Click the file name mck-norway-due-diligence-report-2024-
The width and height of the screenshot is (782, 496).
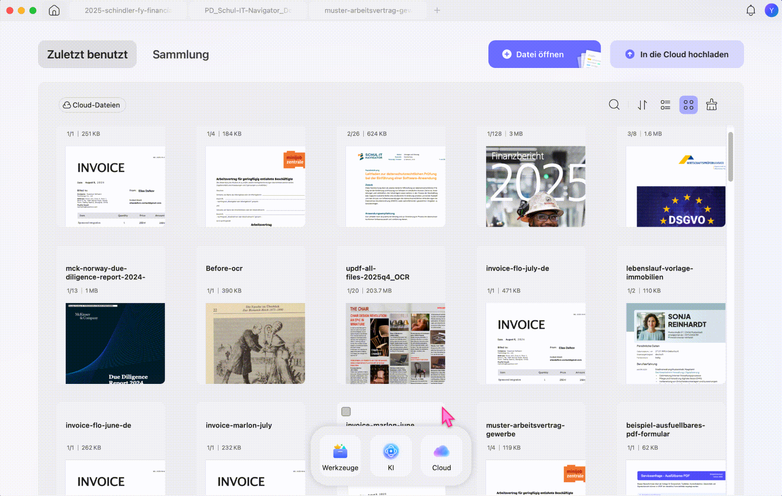click(x=106, y=273)
